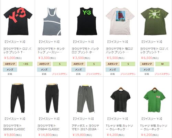172x138 pixels.
Task: Open the grey tank top product image
Action: 52,21
